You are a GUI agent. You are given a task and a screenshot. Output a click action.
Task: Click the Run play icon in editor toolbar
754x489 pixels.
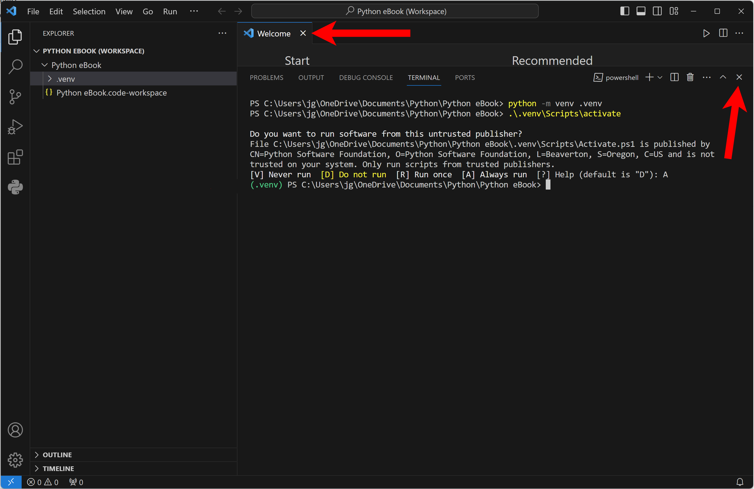coord(706,33)
